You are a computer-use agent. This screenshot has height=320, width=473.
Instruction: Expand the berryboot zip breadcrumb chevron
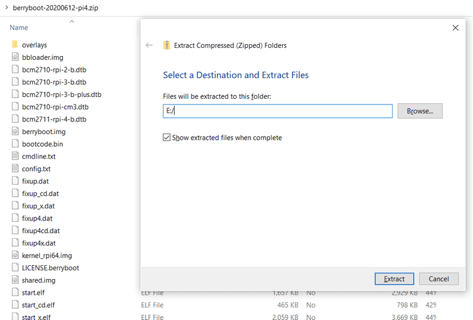[6, 9]
